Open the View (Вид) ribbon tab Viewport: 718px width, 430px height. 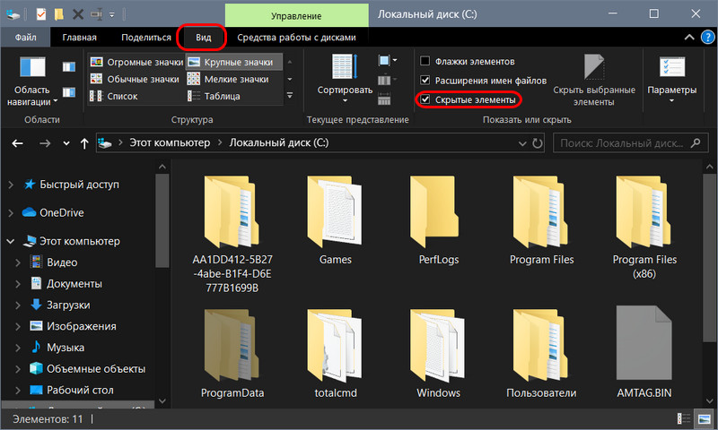coord(204,38)
